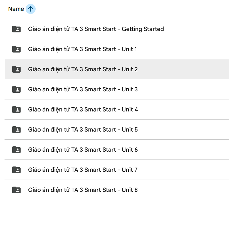Click the Unit 3 shared folder icon
The image size is (229, 231).
click(x=17, y=89)
